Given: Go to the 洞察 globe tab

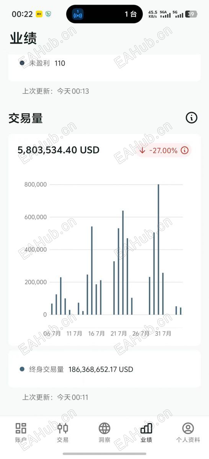Looking at the screenshot, I should click(104, 433).
